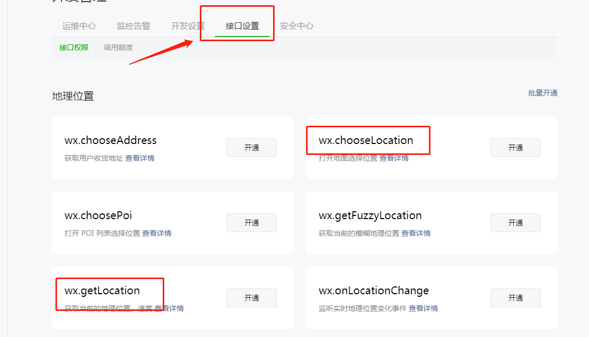Image resolution: width=589 pixels, height=337 pixels.
Task: View 查看详情 for wx.onLocationChange
Action: click(423, 308)
